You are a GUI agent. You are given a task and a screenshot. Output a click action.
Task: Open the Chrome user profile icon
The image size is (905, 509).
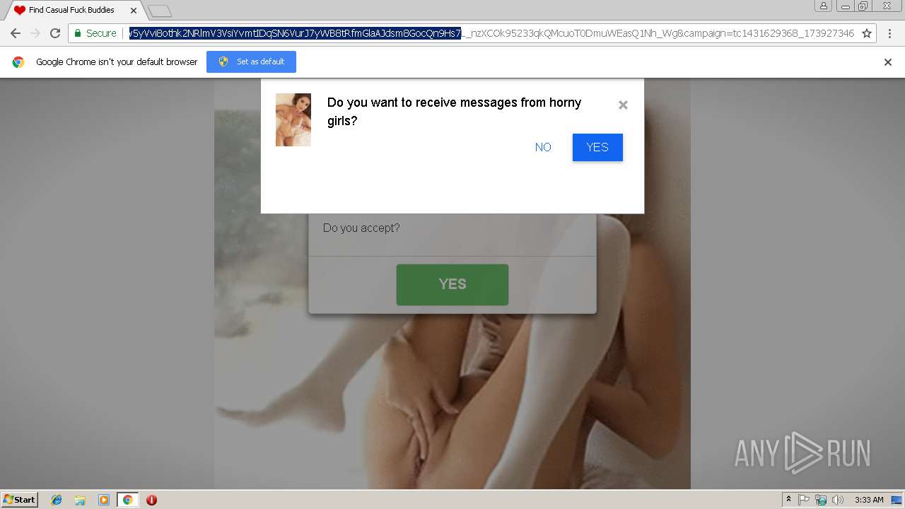[823, 6]
